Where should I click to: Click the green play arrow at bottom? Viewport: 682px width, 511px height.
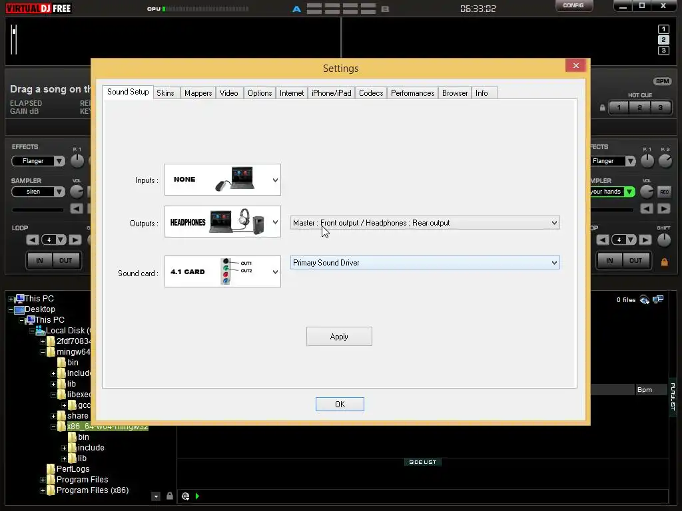197,496
